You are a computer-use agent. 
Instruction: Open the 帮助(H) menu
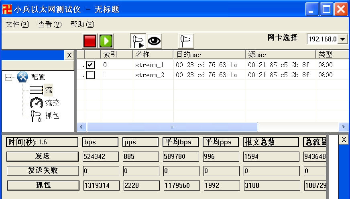click(82, 24)
